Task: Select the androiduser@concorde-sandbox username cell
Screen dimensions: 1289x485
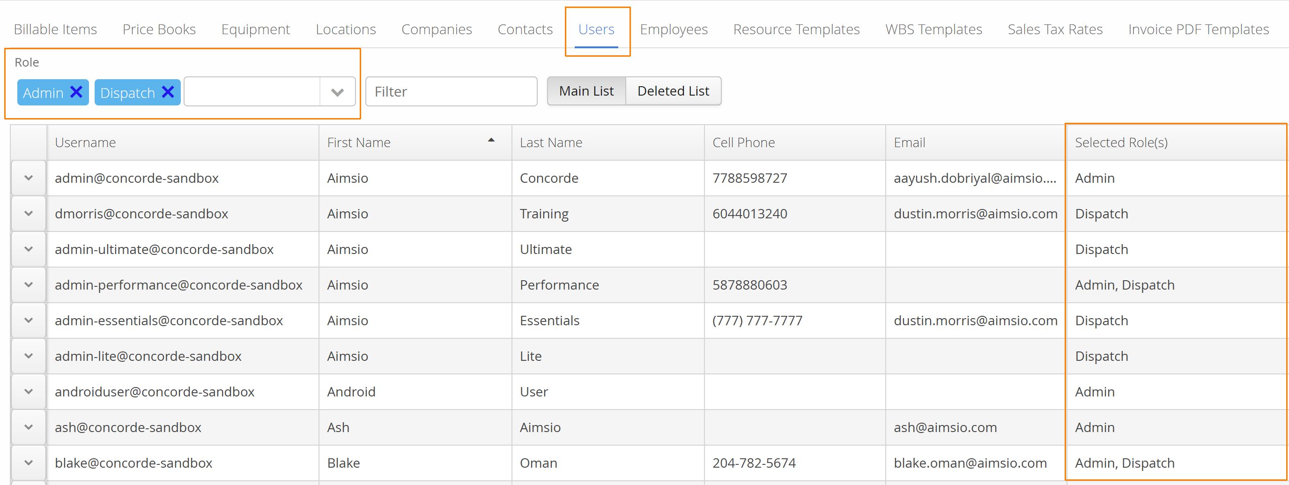Action: [x=183, y=391]
